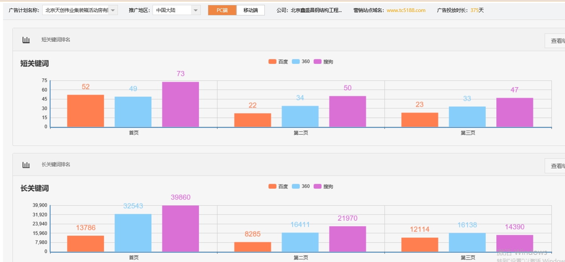Toggle the 百度 legend in the 短关键词 chart
The width and height of the screenshot is (565, 262).
pyautogui.click(x=278, y=62)
